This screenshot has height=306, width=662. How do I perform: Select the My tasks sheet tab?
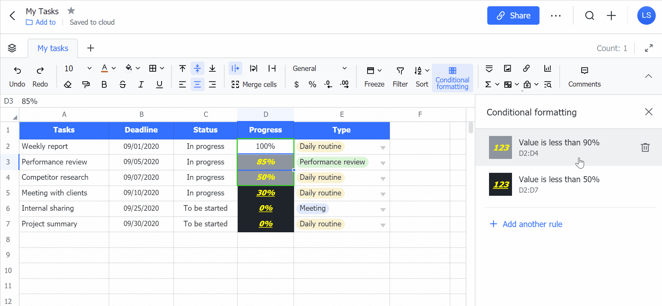(53, 48)
